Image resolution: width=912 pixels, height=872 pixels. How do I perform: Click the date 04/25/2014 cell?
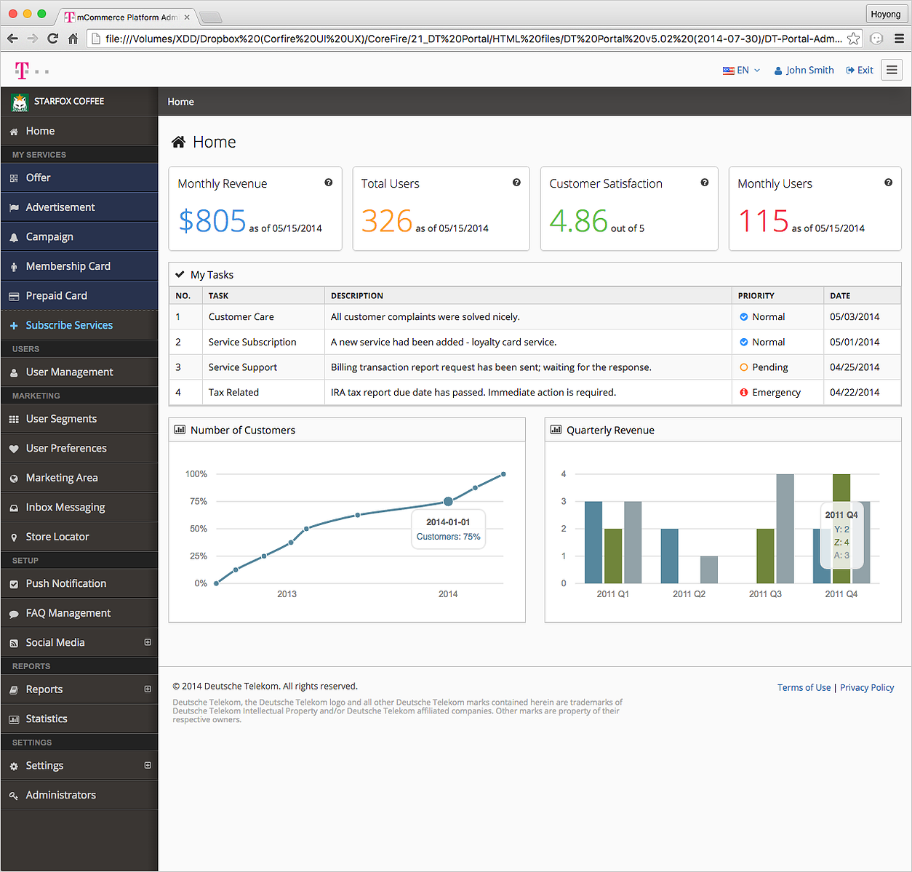coord(862,367)
